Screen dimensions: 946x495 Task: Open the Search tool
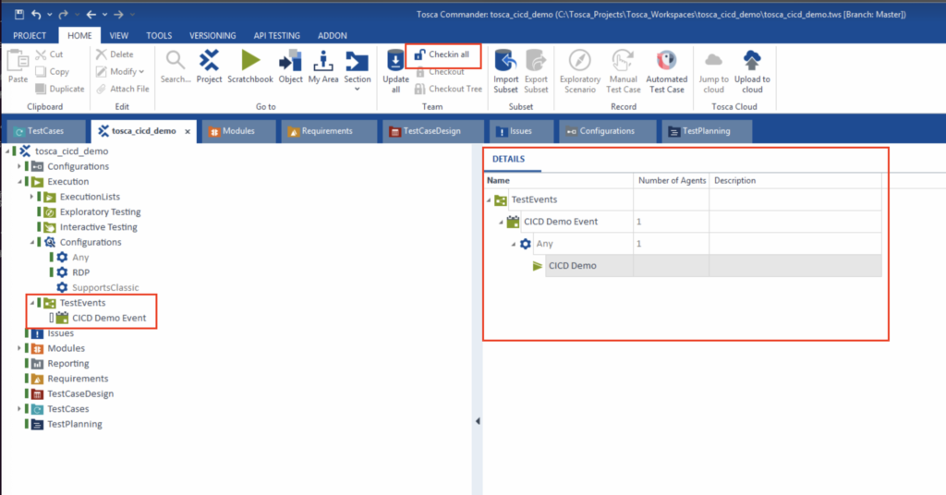pyautogui.click(x=176, y=66)
